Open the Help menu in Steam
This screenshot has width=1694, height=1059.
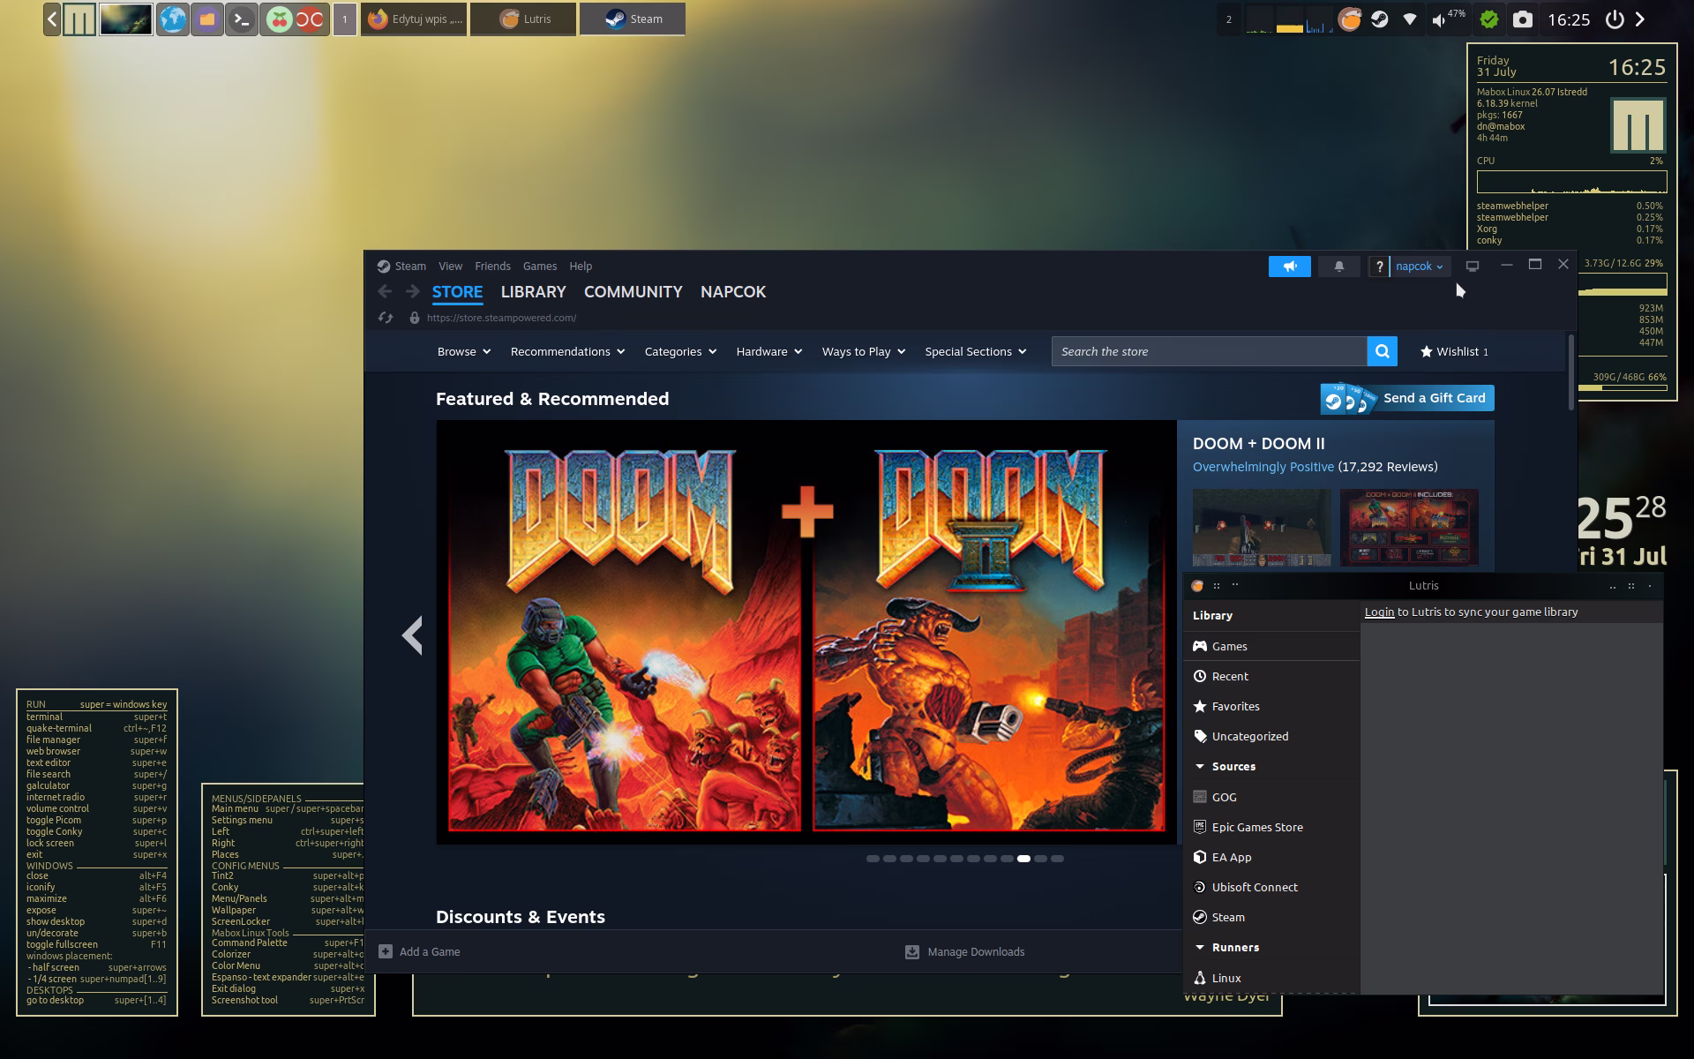click(581, 267)
